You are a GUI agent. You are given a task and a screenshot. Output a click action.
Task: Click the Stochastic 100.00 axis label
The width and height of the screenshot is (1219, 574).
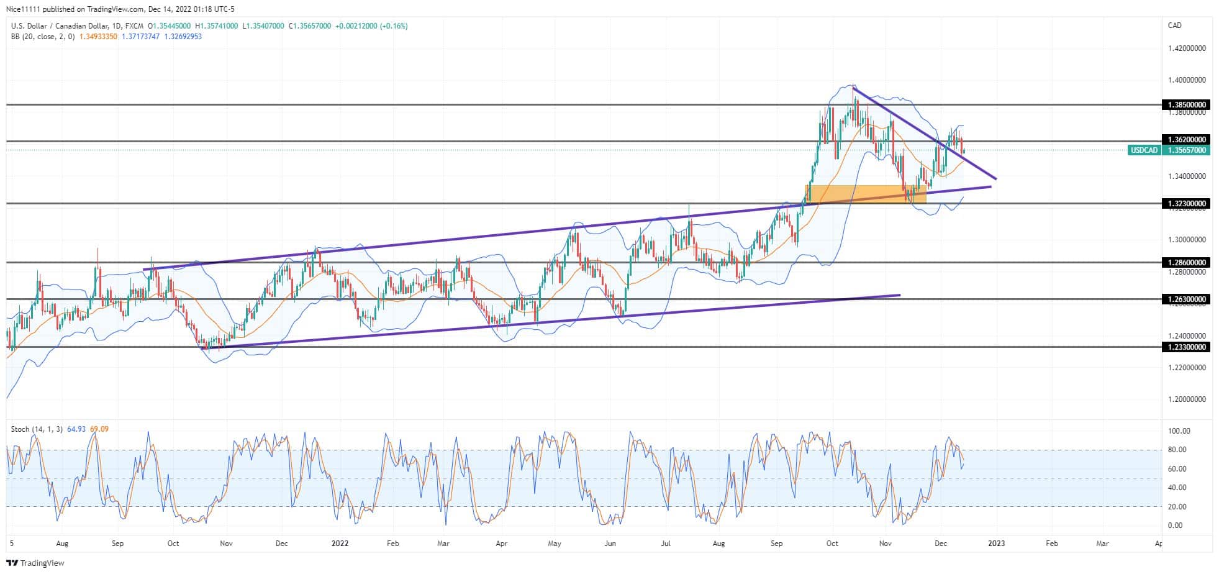tap(1179, 431)
